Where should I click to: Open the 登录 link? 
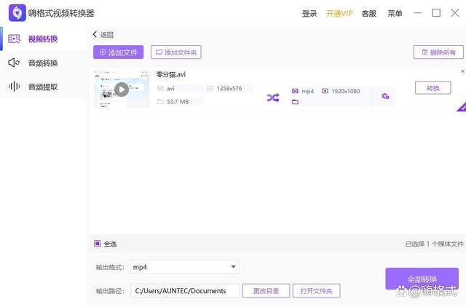309,14
